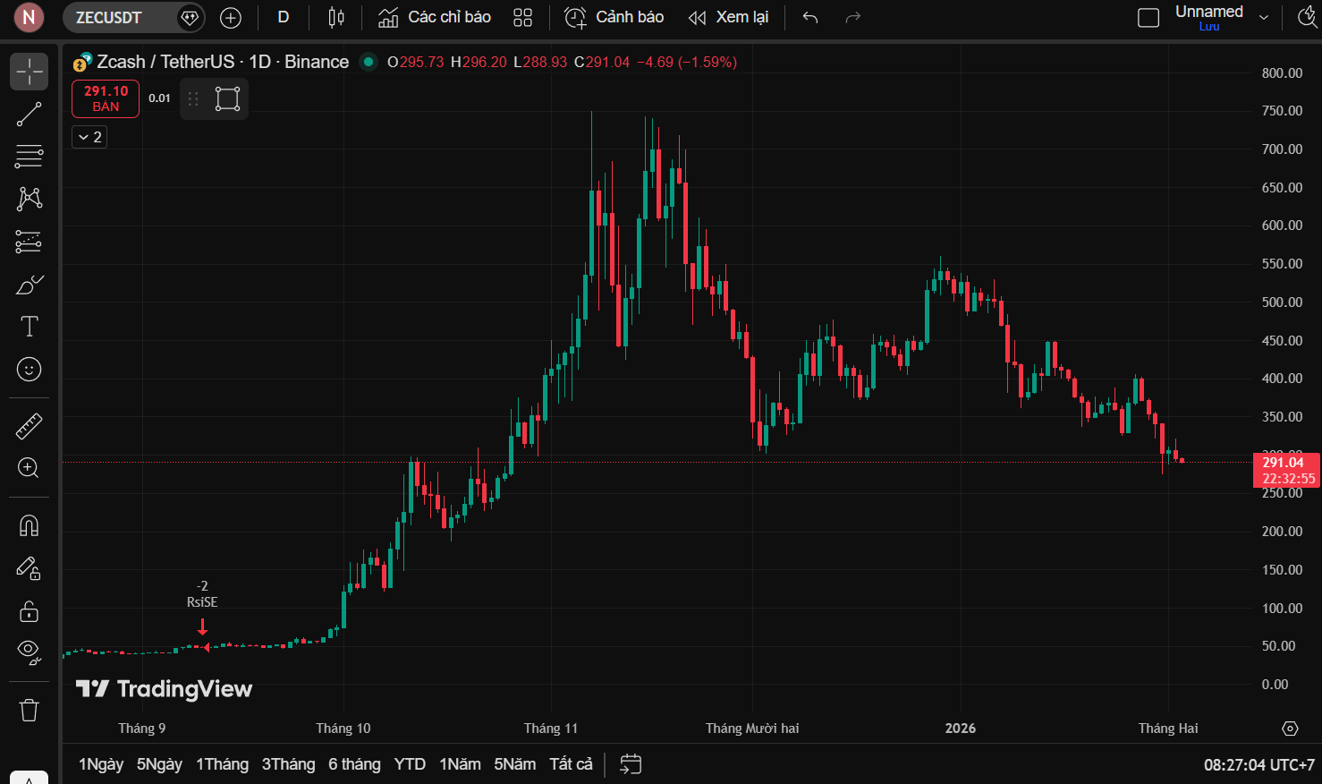Select the 5Ngày date range

coord(159,764)
